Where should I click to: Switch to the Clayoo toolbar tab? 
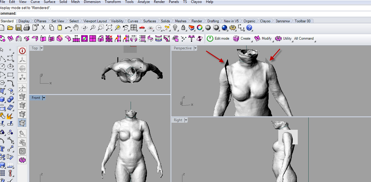[x=265, y=21]
